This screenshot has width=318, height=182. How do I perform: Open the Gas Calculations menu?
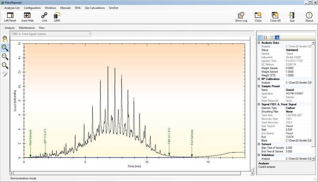click(95, 8)
